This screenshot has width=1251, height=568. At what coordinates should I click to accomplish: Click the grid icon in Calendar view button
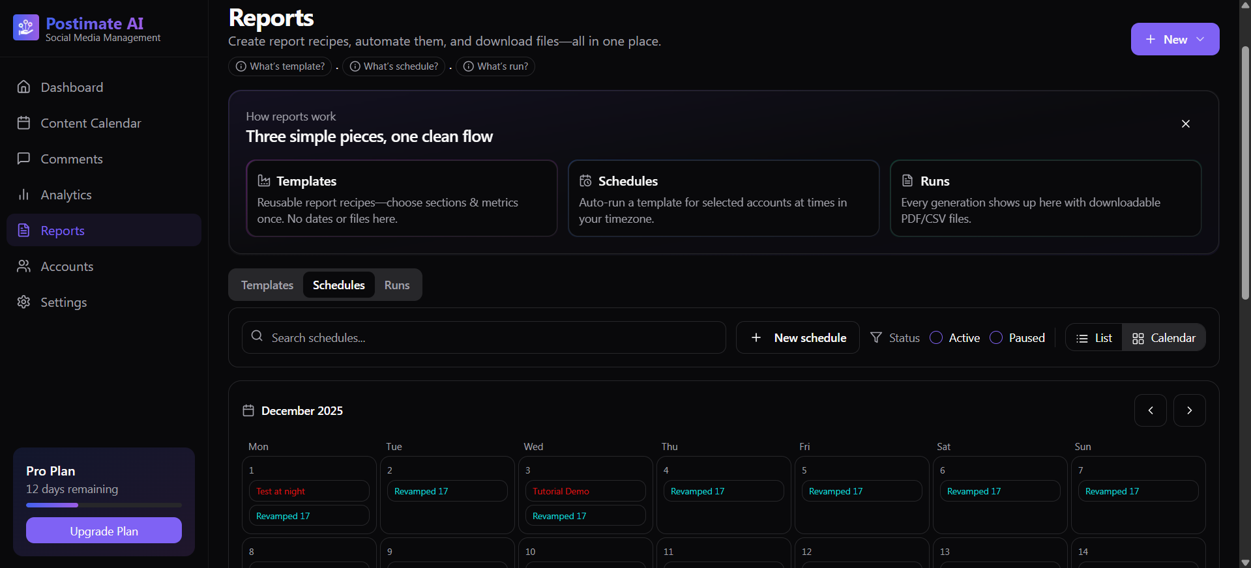1138,338
